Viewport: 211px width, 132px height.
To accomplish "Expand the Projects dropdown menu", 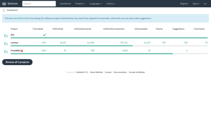I will point(80,4).
